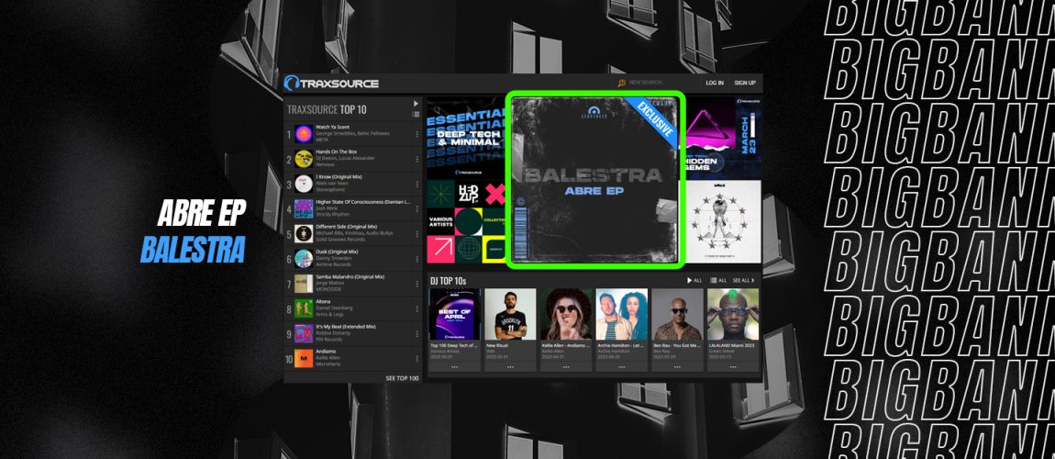Open Dusk (Original Mix) artwork

[304, 259]
